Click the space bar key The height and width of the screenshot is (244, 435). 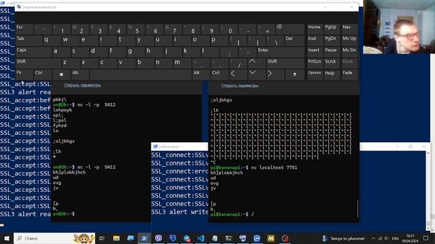pos(141,75)
